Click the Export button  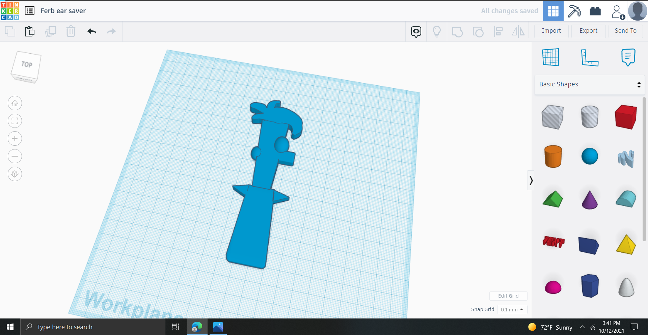coord(588,31)
